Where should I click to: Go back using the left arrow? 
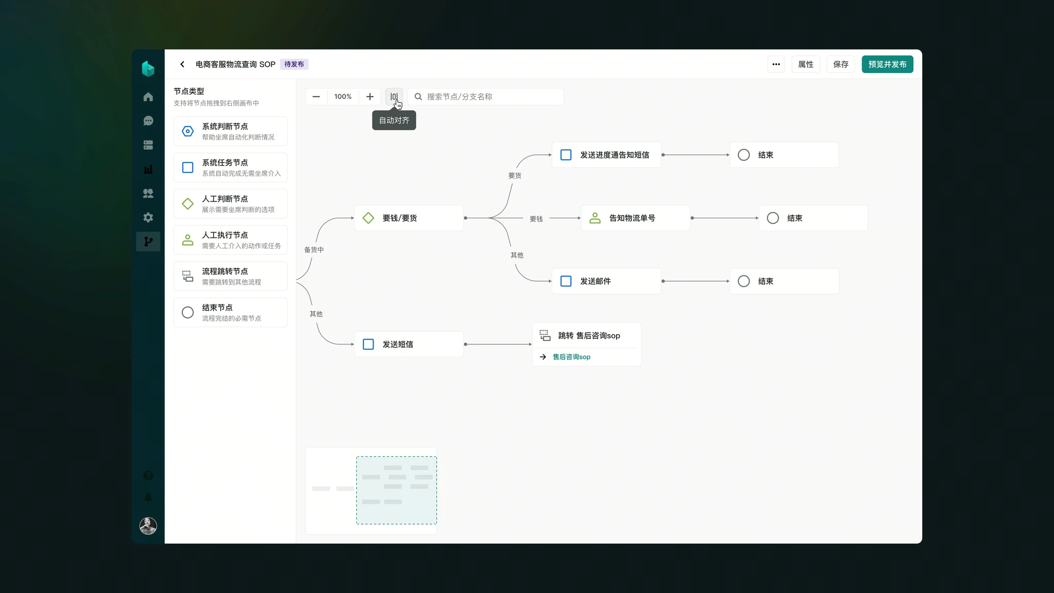182,64
